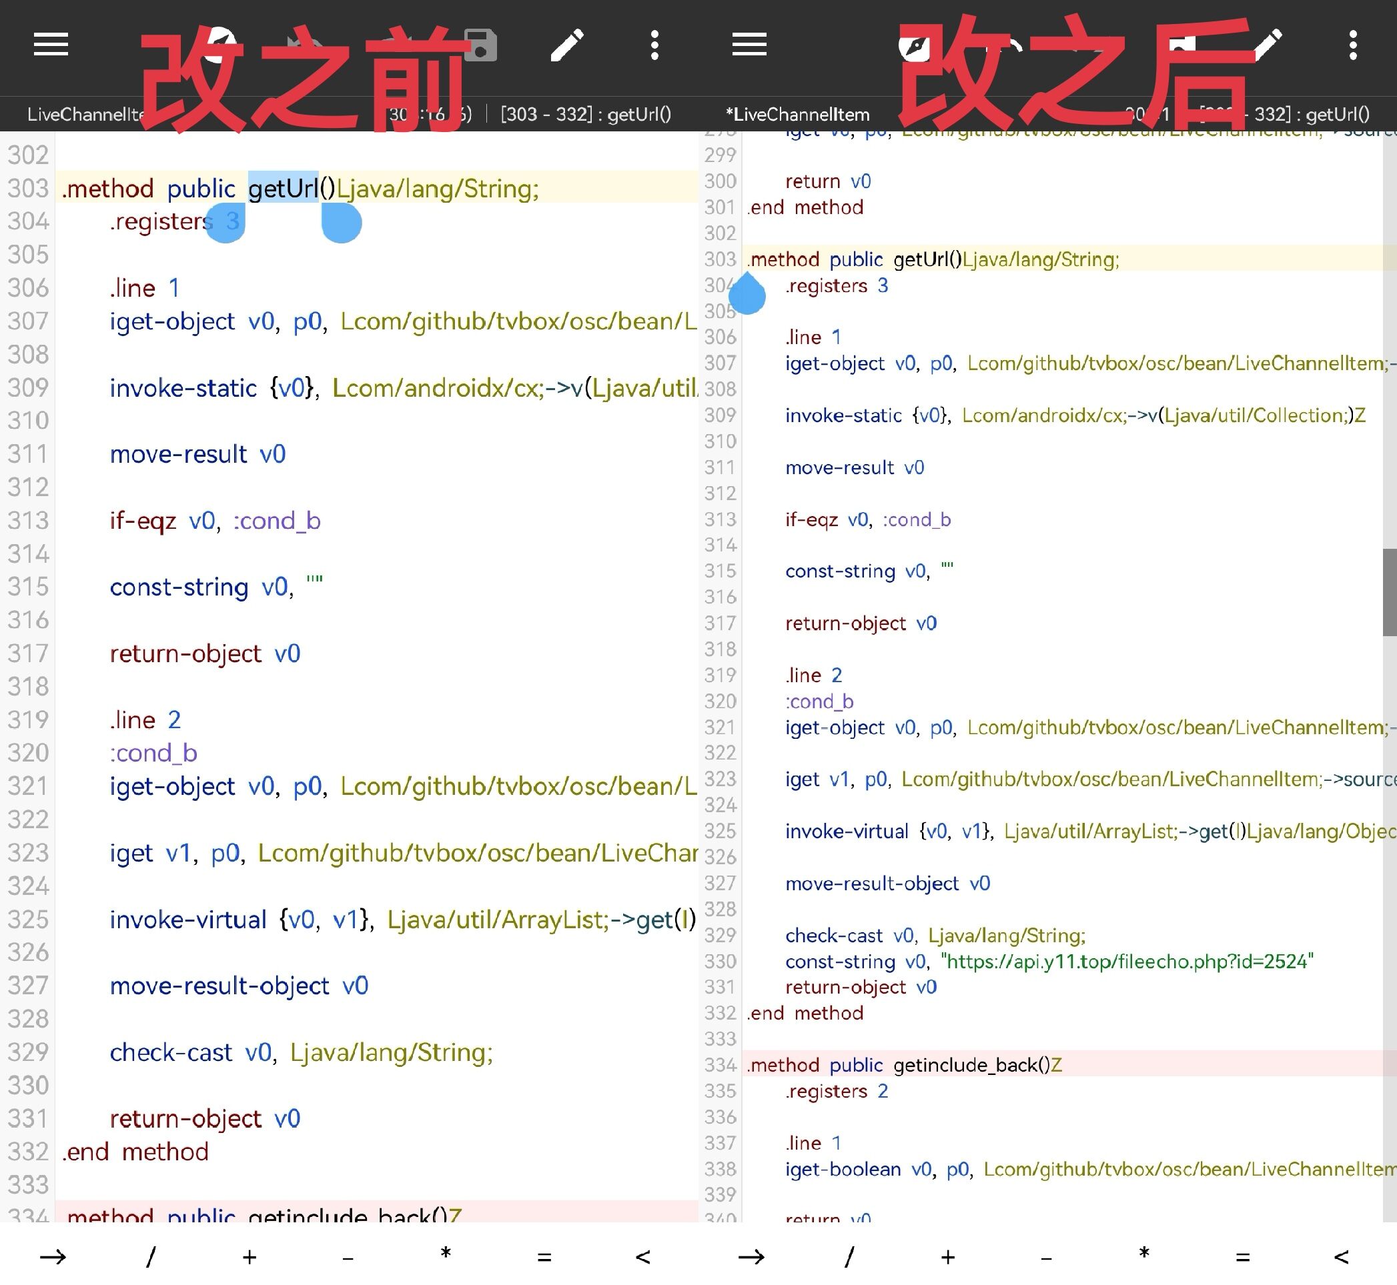
Task: Insert the plus symbol from the left editor's symbol bar
Action: tap(249, 1256)
